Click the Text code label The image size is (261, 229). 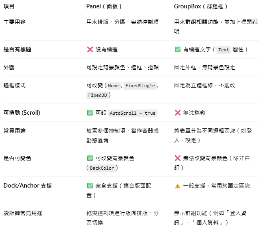click(224, 50)
